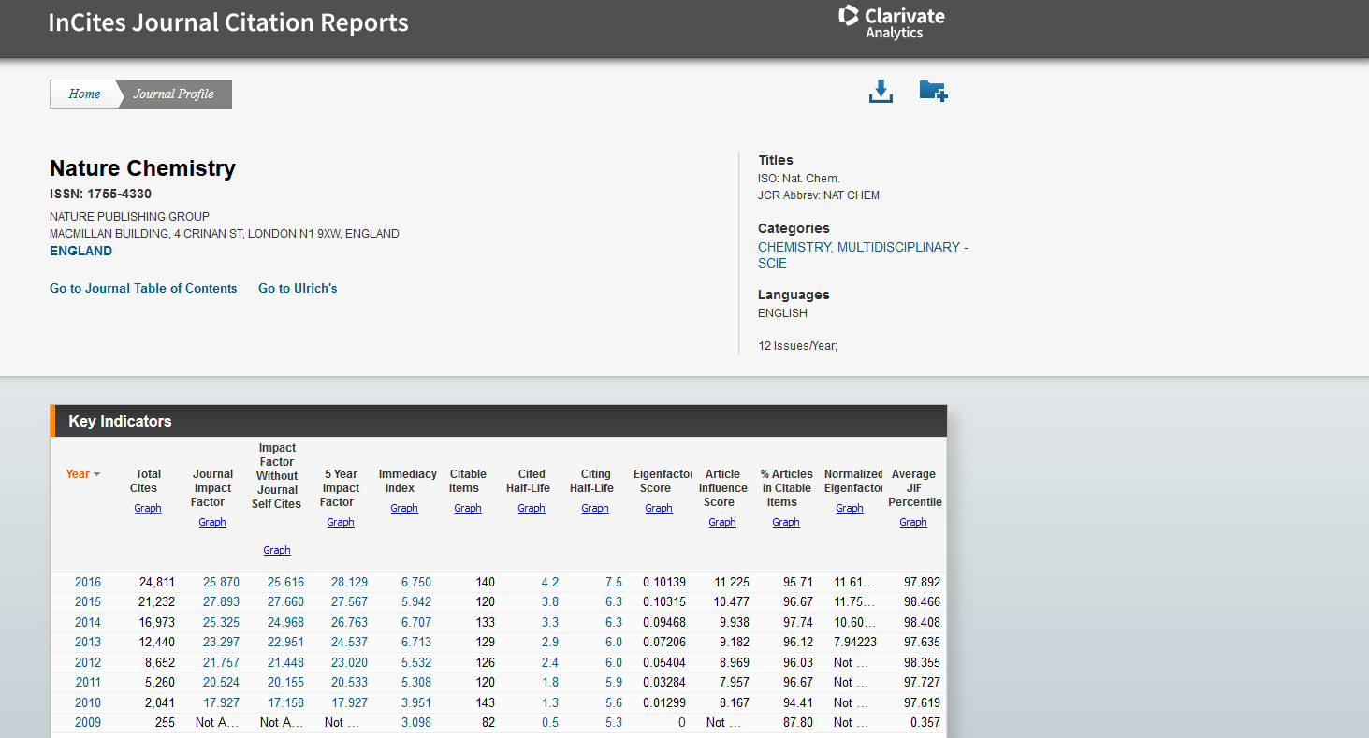1369x738 pixels.
Task: Select Journal Profile breadcrumb
Action: [x=174, y=94]
